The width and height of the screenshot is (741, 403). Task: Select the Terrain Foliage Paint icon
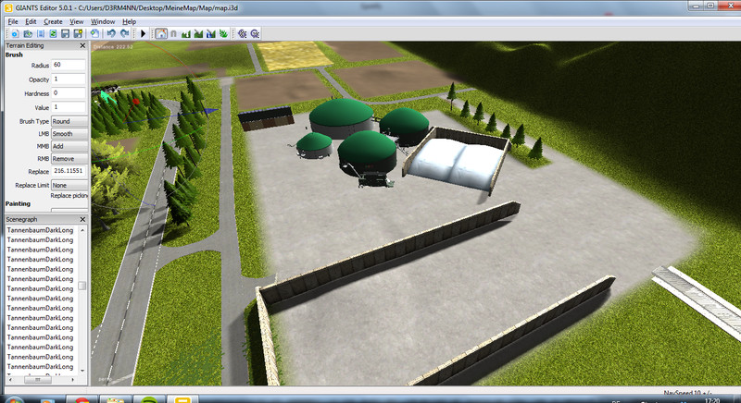point(223,33)
